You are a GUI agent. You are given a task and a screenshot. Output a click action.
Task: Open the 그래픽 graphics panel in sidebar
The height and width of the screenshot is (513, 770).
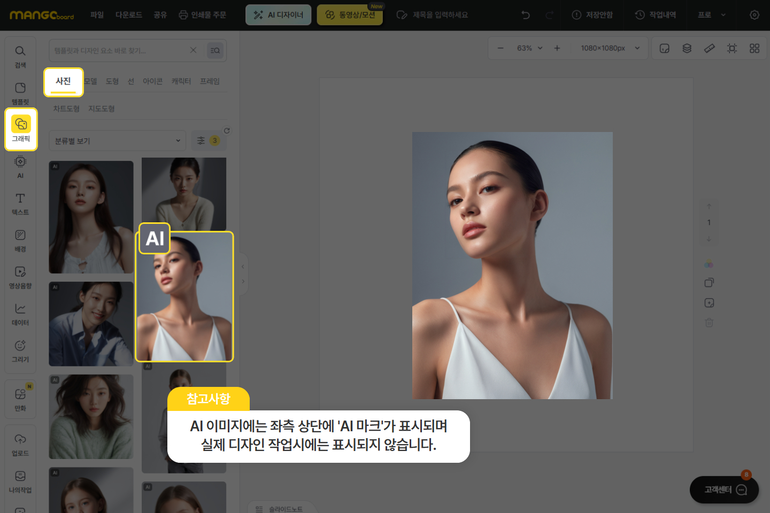click(21, 129)
